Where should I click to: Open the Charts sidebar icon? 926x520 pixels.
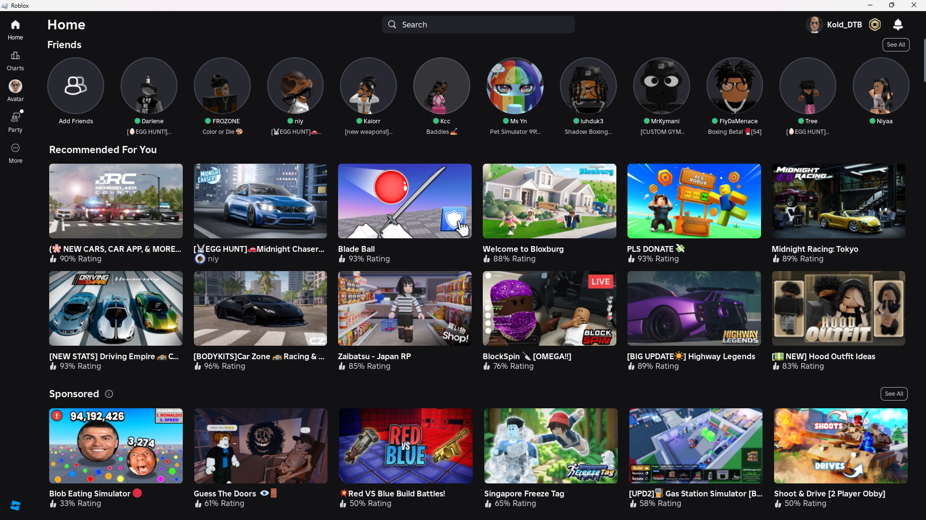coord(15,60)
